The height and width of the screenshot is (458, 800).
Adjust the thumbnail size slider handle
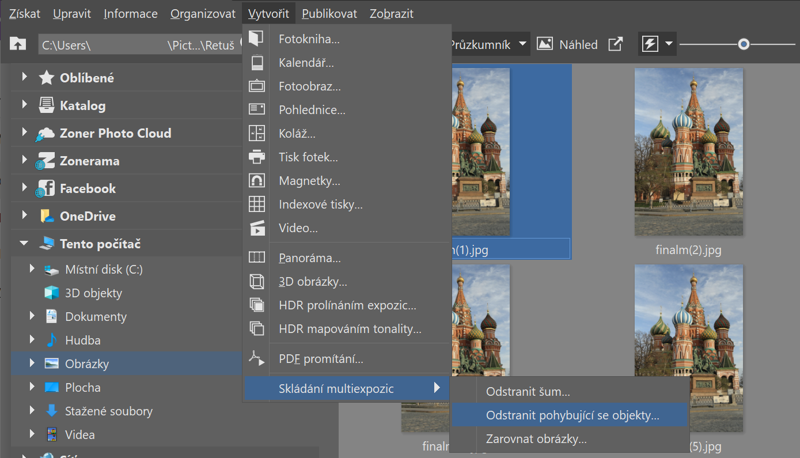744,44
